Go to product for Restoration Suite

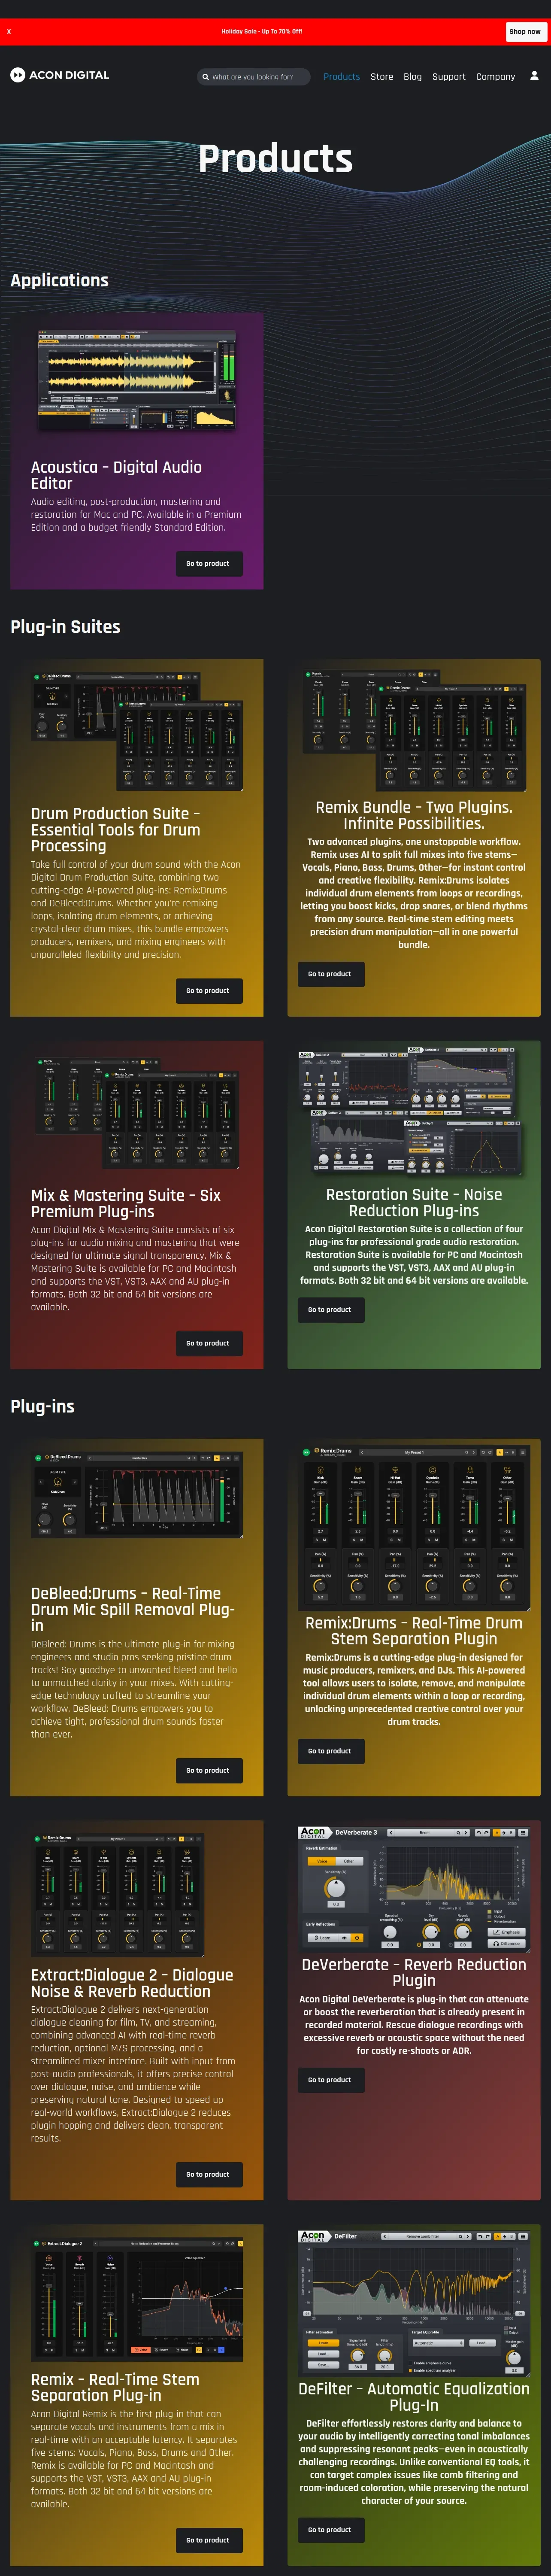point(330,1310)
